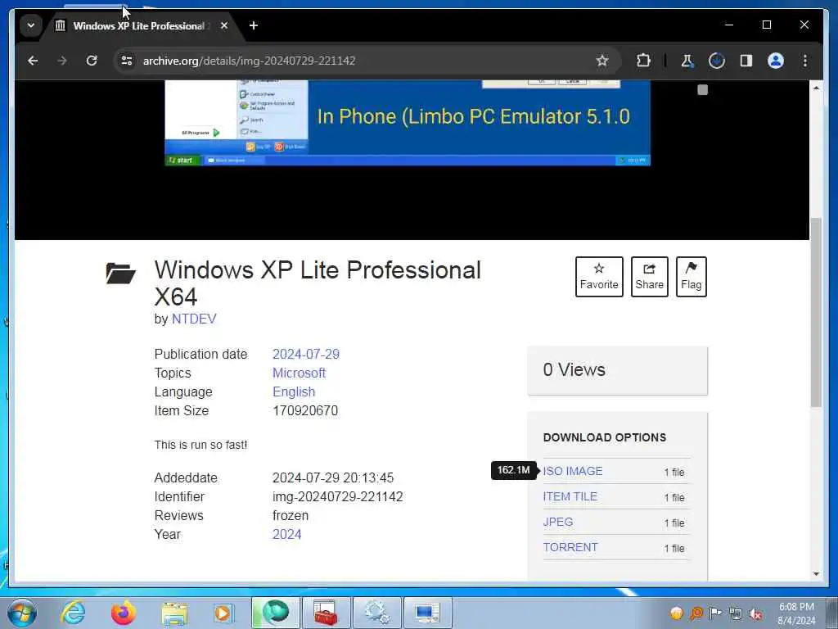Image resolution: width=838 pixels, height=629 pixels.
Task: Click the Share button
Action: (649, 277)
